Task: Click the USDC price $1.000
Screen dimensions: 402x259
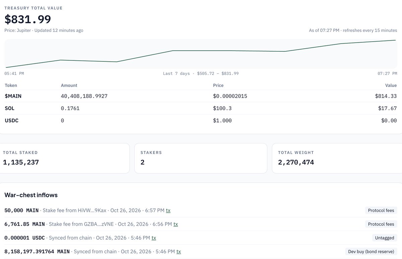Action: pyautogui.click(x=222, y=120)
